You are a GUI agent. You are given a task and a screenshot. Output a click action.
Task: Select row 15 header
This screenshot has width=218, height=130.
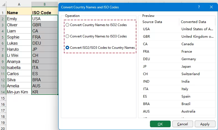click(x=3, y=98)
